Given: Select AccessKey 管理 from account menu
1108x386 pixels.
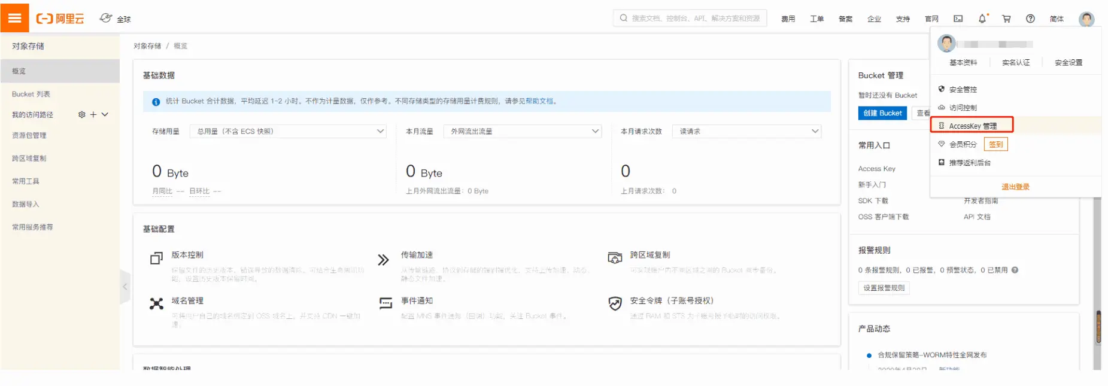Looking at the screenshot, I should coord(972,126).
